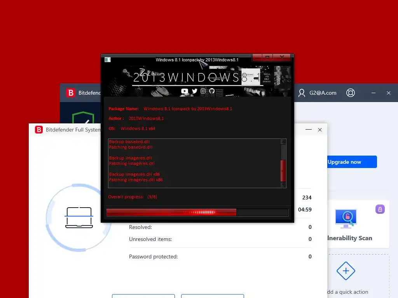Select the Add a quick action text
The image size is (398, 298).
[x=347, y=292]
